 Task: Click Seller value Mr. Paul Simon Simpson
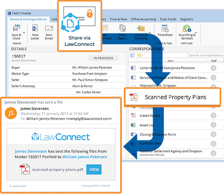click(90, 80)
